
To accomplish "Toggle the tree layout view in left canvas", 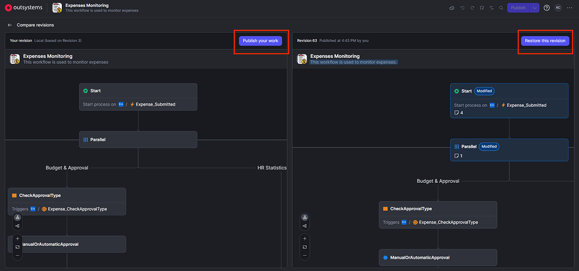I will pyautogui.click(x=18, y=217).
